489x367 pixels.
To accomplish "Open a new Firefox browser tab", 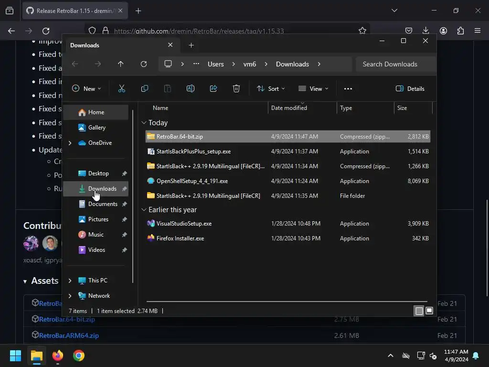I will pyautogui.click(x=138, y=11).
